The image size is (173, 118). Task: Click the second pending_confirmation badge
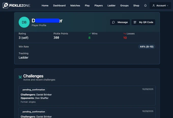click(34, 112)
